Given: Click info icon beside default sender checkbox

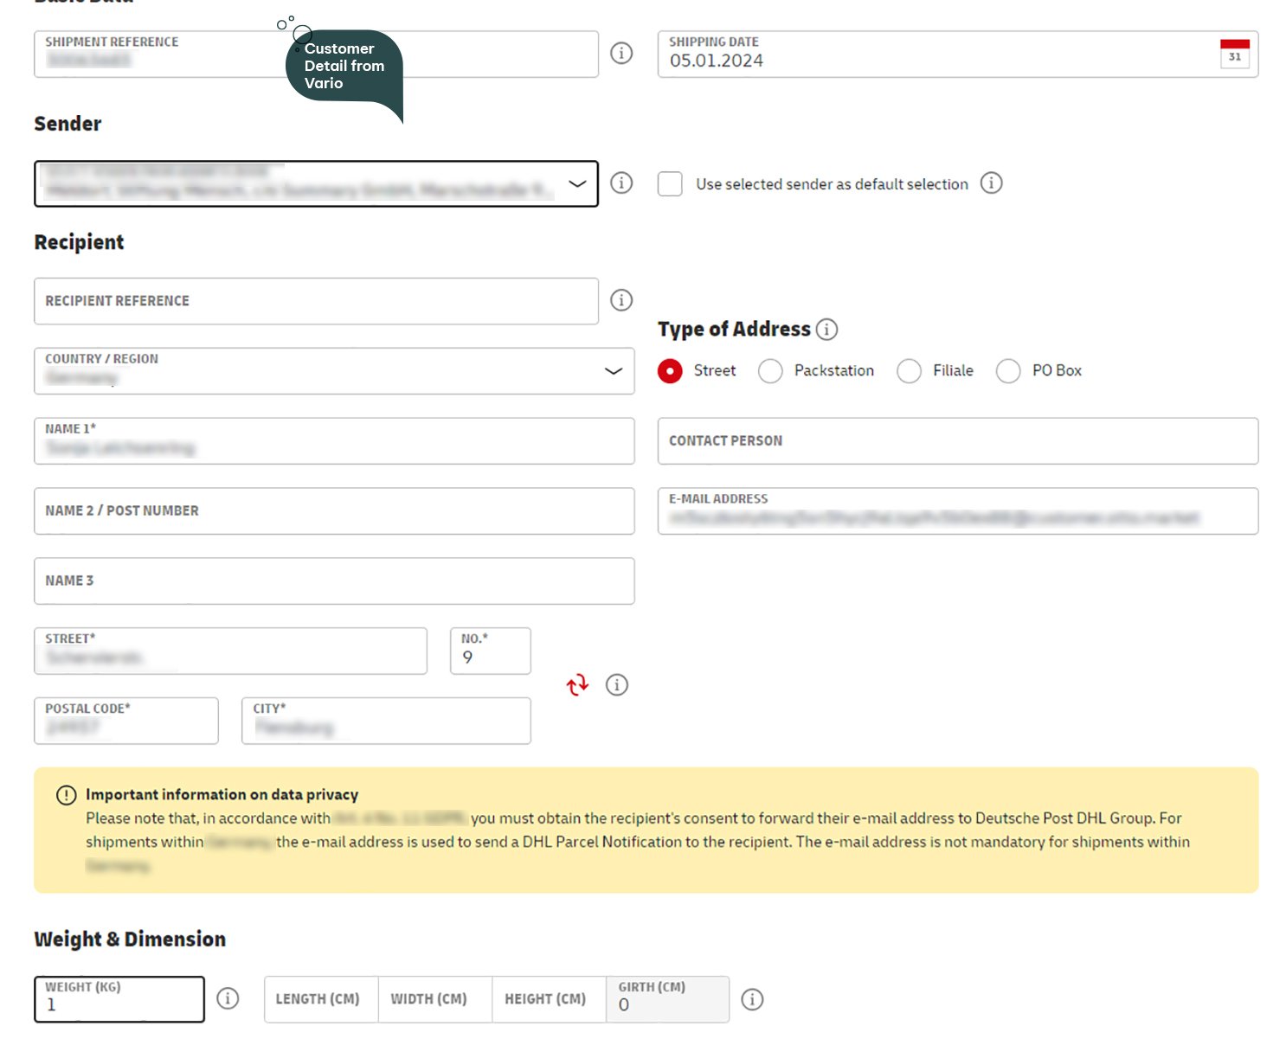Looking at the screenshot, I should click(991, 183).
